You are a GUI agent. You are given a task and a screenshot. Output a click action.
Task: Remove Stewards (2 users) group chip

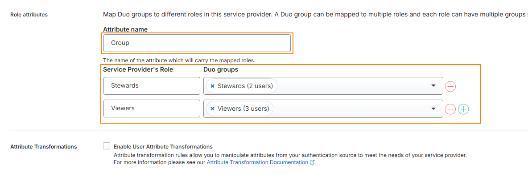click(x=212, y=86)
